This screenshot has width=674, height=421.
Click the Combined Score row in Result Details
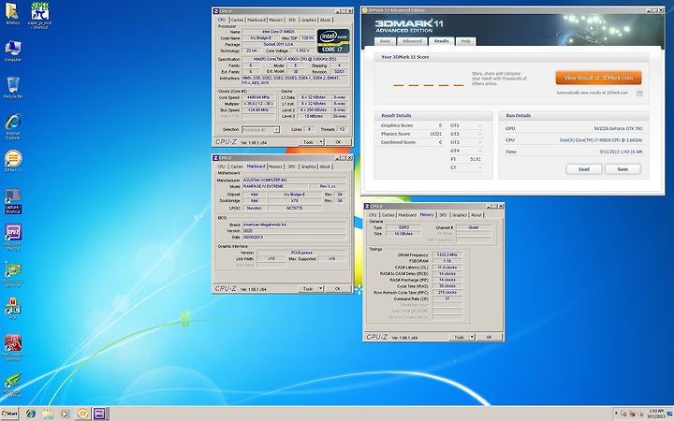click(411, 142)
